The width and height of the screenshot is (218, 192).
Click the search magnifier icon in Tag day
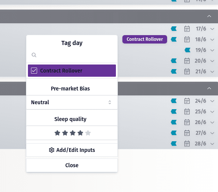(x=34, y=55)
